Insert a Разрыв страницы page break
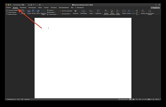Screen dimensions: 166x107 coord(11,14)
